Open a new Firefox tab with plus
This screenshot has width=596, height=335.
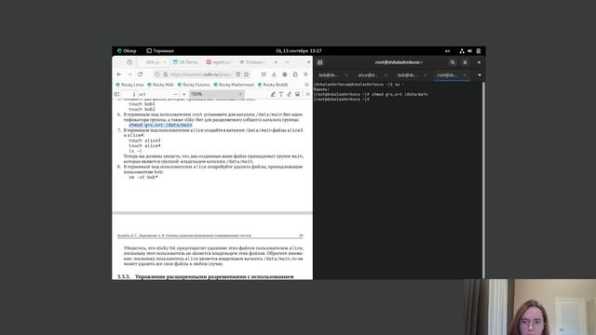click(x=276, y=62)
